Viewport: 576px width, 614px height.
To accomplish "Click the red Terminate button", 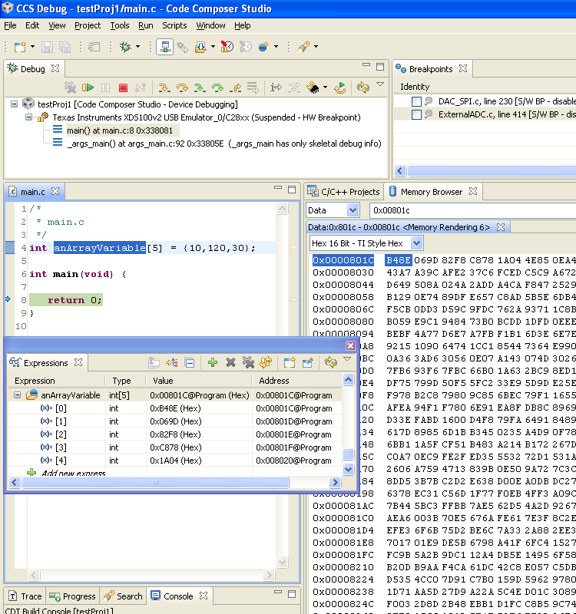I will 123,88.
